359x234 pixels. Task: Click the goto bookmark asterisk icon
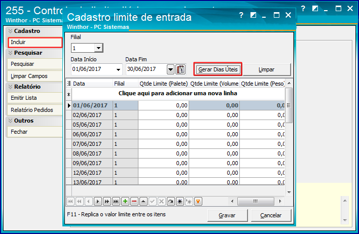pyautogui.click(x=189, y=202)
